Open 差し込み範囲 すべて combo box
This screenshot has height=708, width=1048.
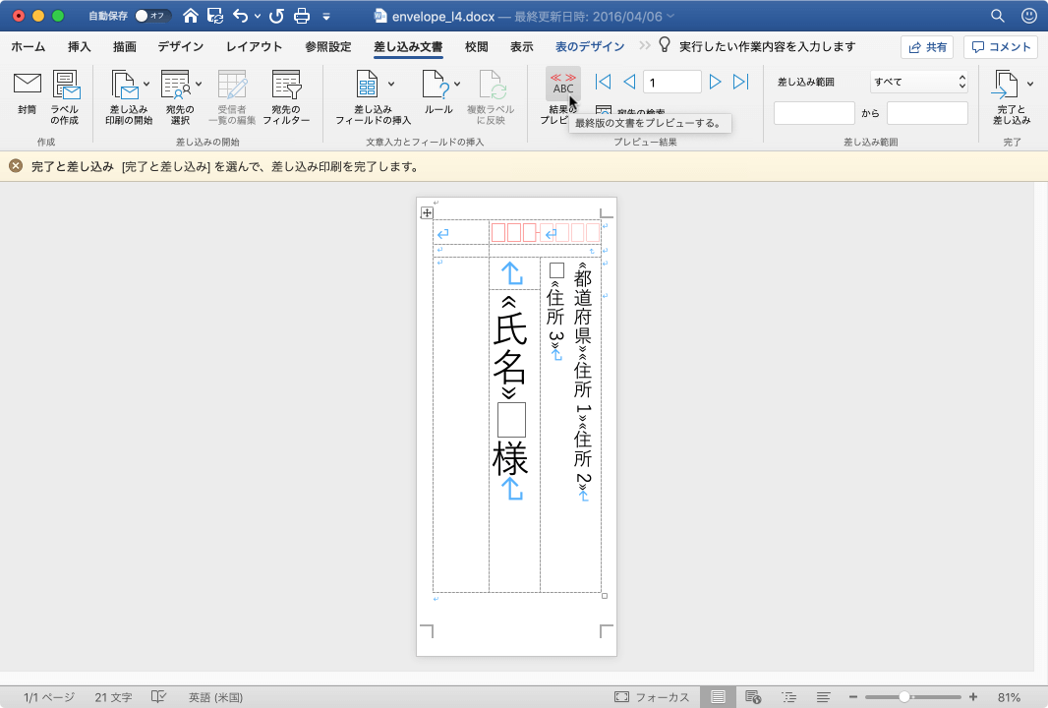coord(919,82)
